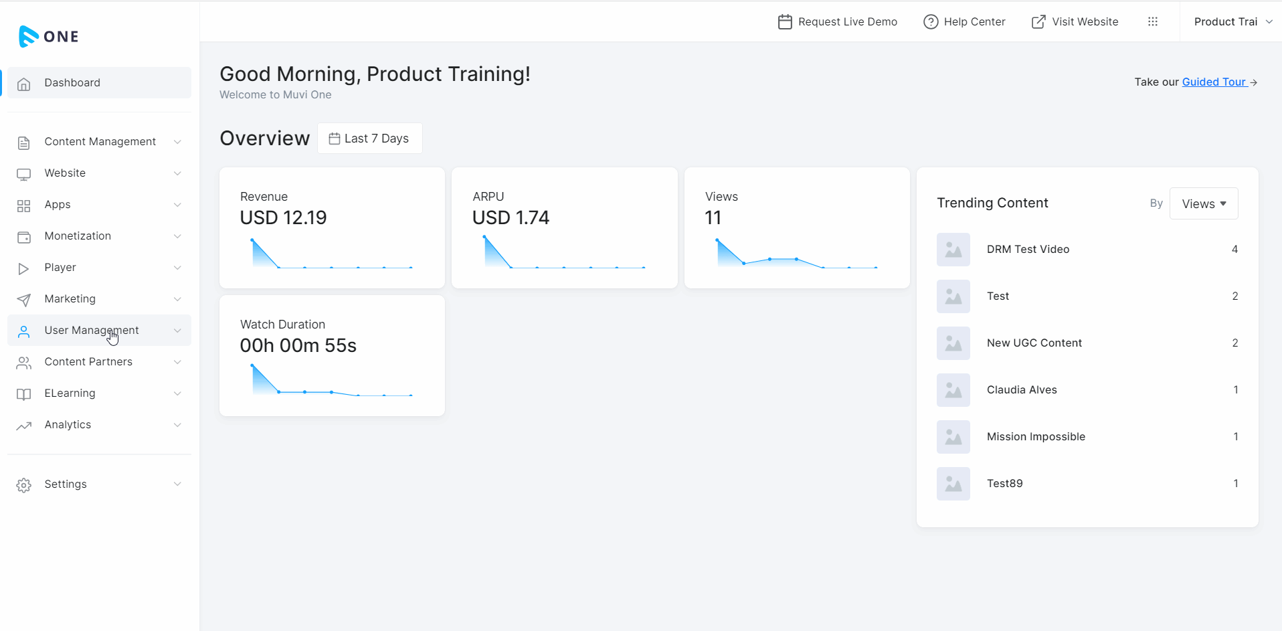Click the Monetization wallet icon
The image size is (1282, 631).
click(x=24, y=237)
